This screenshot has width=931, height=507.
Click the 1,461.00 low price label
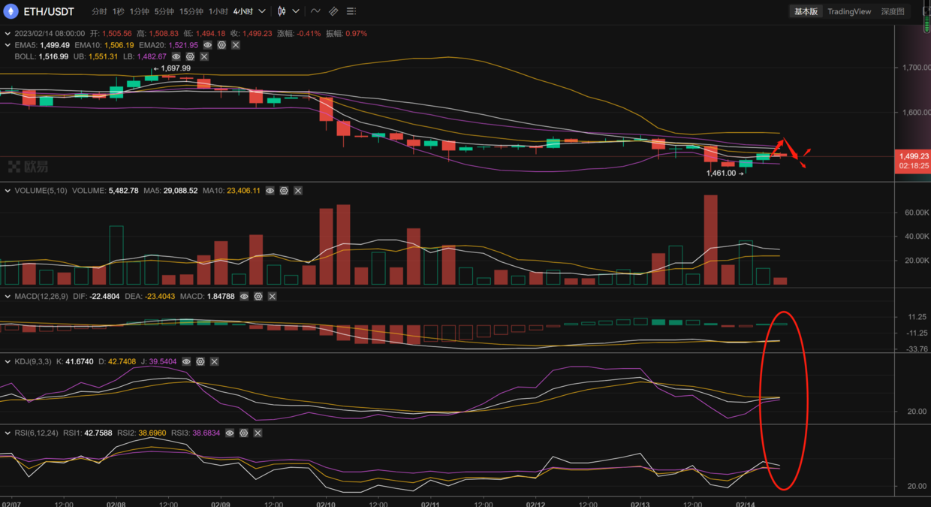(721, 173)
